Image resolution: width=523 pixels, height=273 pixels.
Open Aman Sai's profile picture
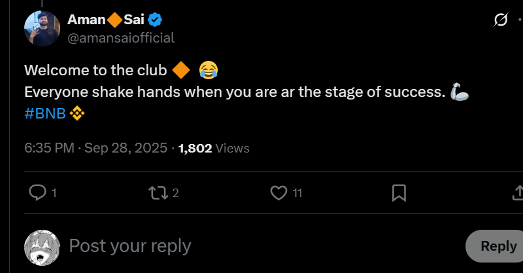(x=43, y=29)
